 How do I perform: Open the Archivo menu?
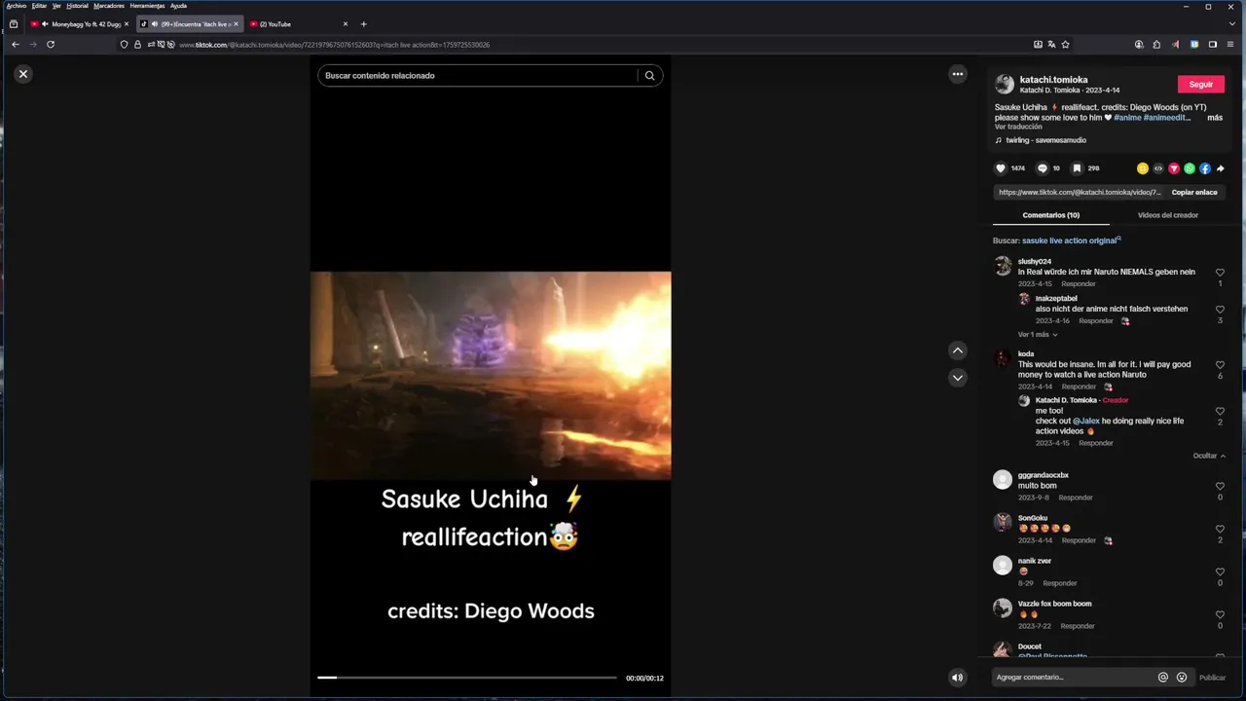[x=17, y=6]
